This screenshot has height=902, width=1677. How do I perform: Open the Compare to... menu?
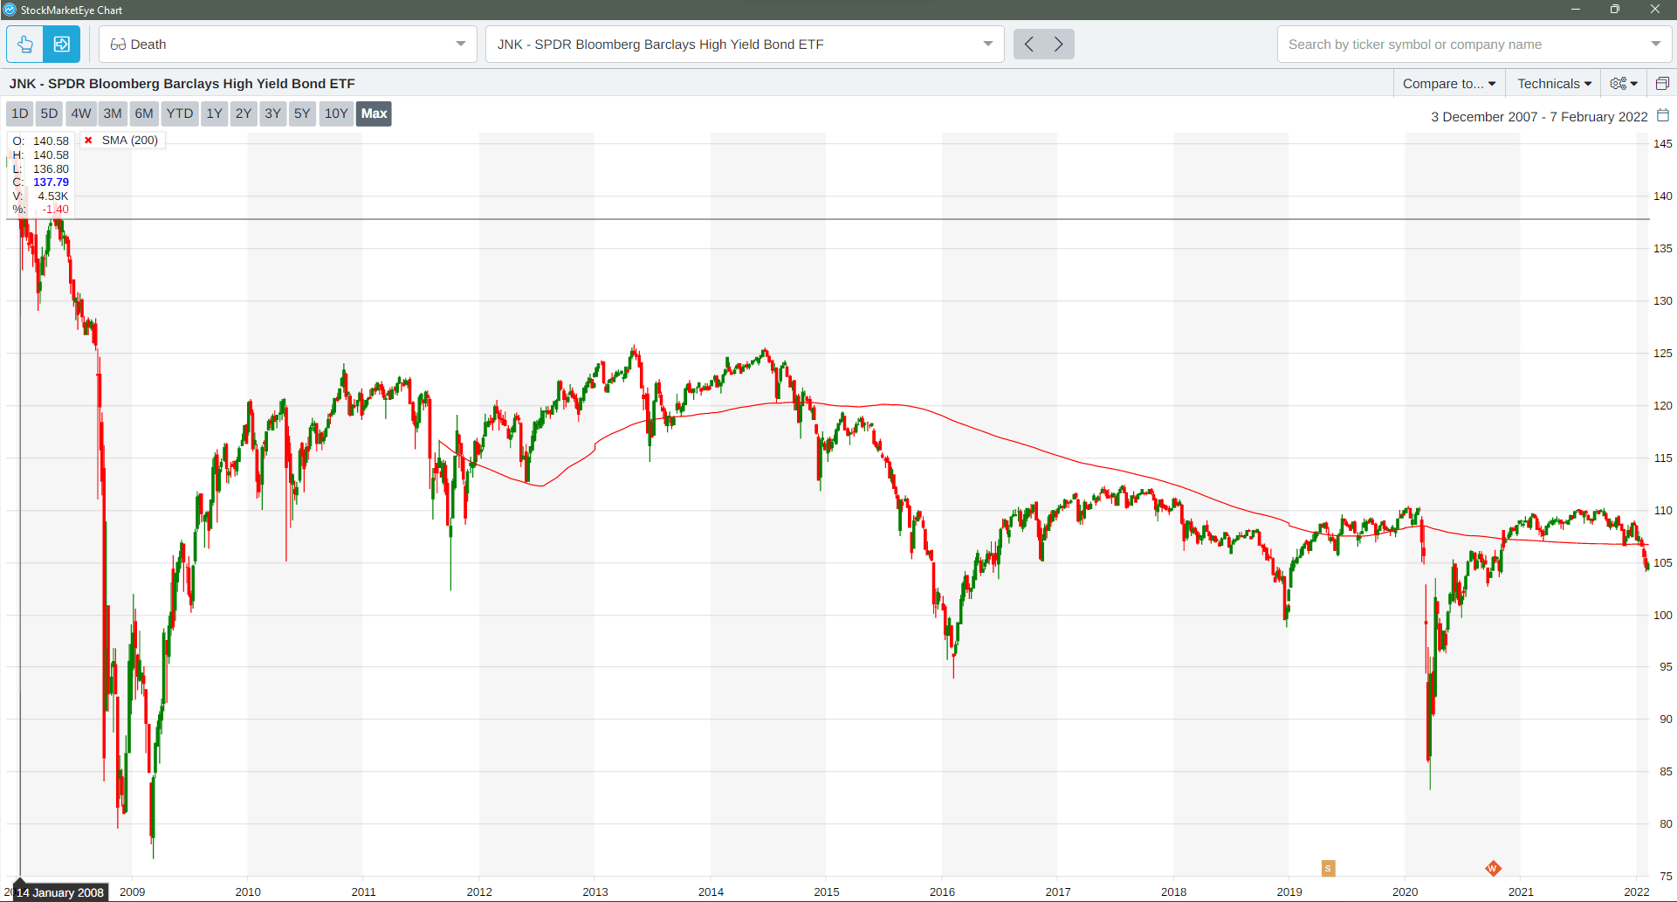1448,84
